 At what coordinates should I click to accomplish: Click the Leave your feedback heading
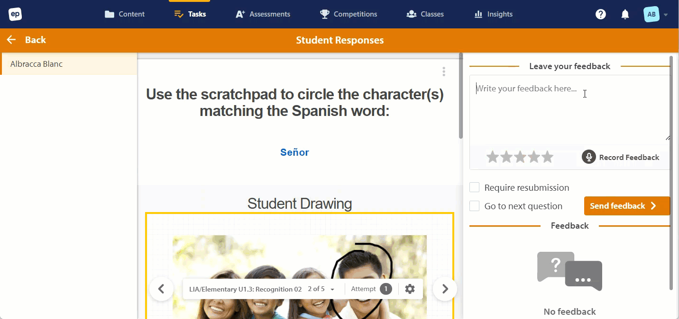pyautogui.click(x=569, y=66)
